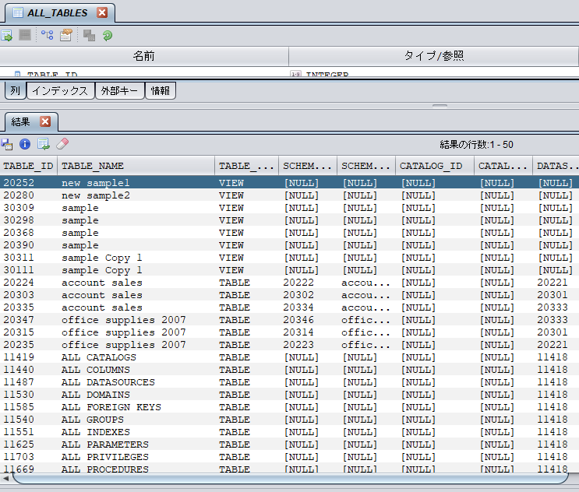The image size is (579, 492).
Task: Click the blue info circle icon
Action: [x=25, y=144]
